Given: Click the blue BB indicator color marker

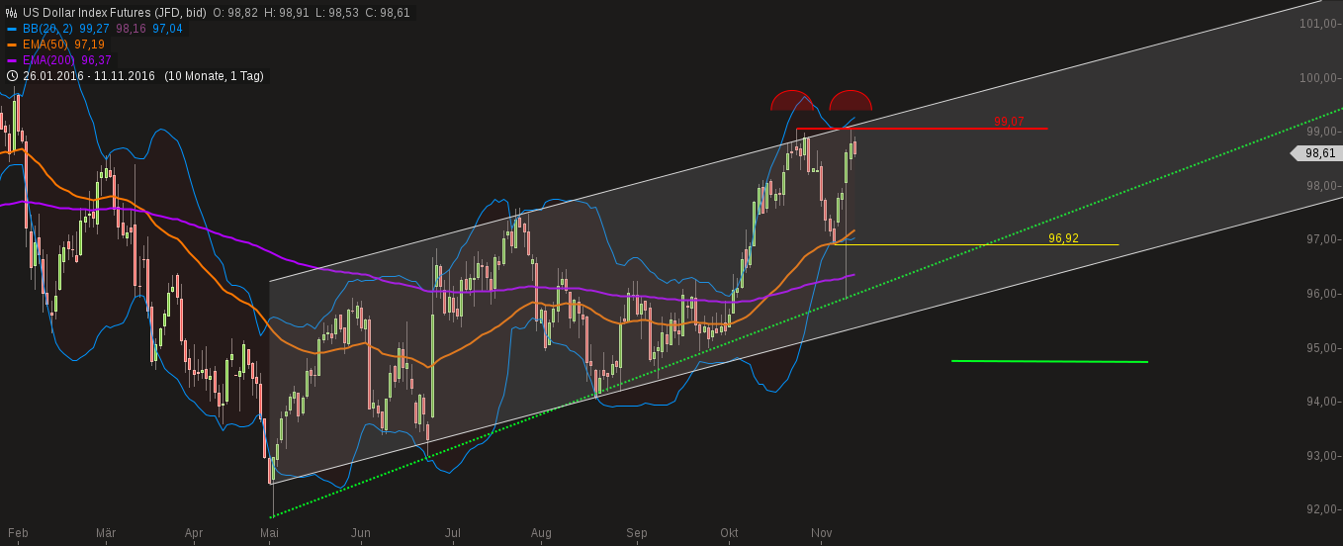Looking at the screenshot, I should point(12,29).
